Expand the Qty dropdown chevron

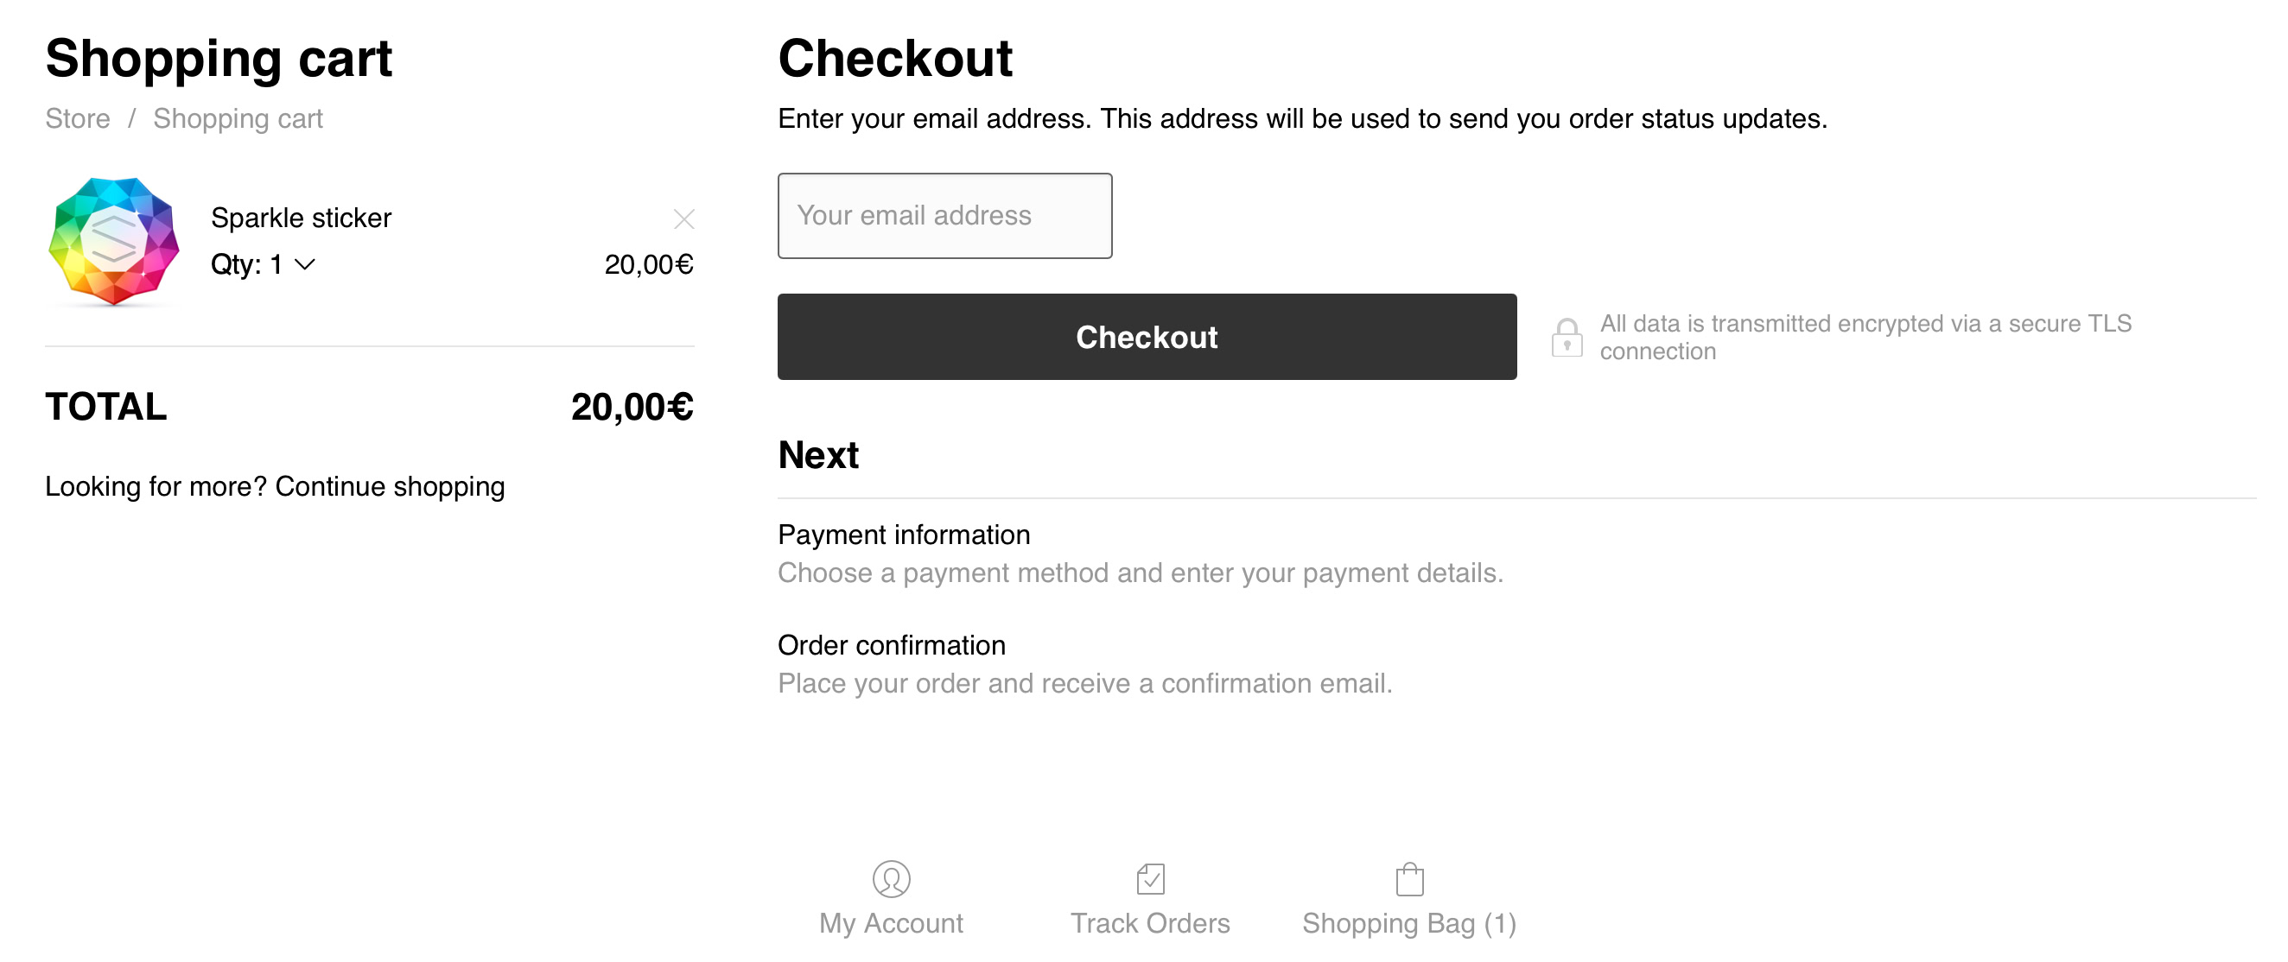point(305,264)
